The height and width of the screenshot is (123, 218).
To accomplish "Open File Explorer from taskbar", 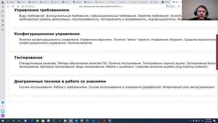I will point(37,121).
